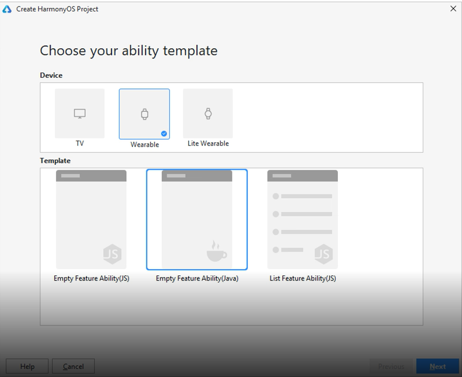Click the Next button
462x377 pixels.
[x=438, y=366]
